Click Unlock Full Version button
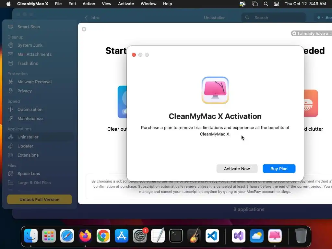 click(x=39, y=199)
